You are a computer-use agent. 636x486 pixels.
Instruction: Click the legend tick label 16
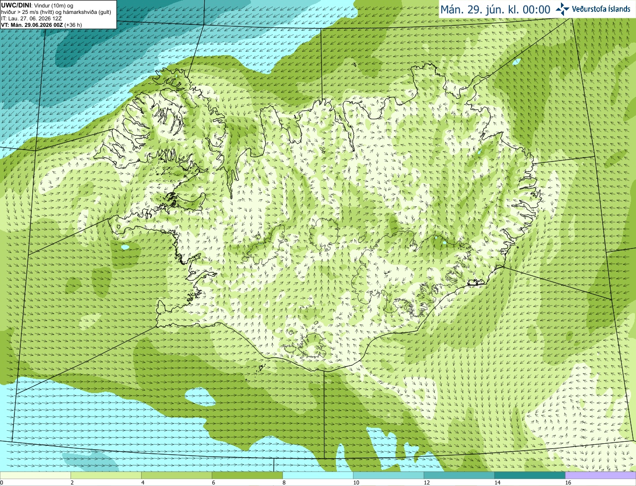(568, 483)
